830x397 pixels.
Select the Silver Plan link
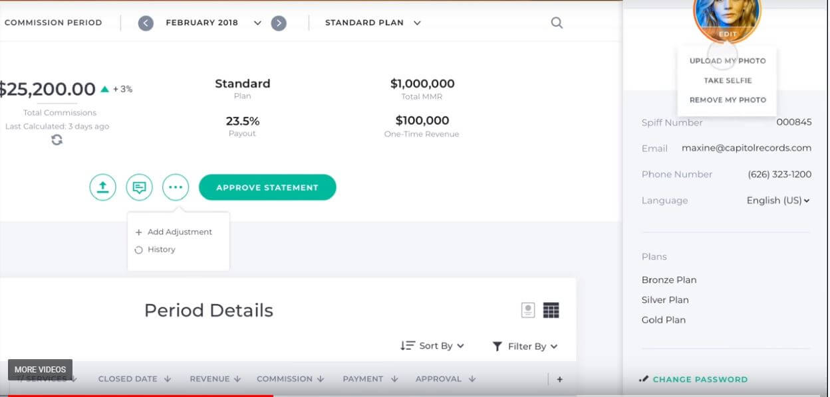[665, 300]
